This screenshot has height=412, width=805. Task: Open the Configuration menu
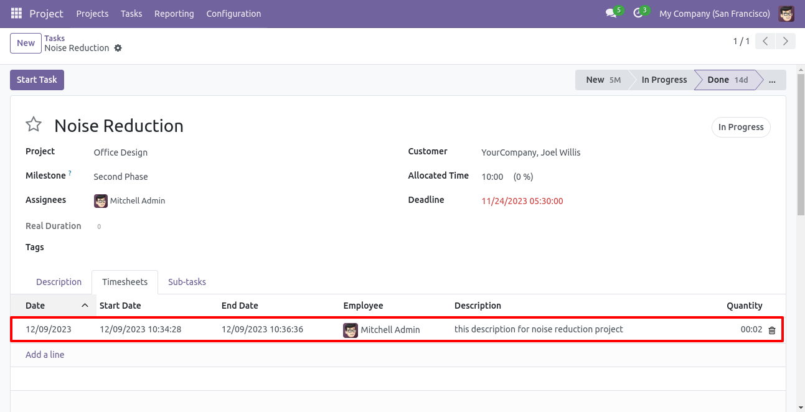(x=233, y=14)
